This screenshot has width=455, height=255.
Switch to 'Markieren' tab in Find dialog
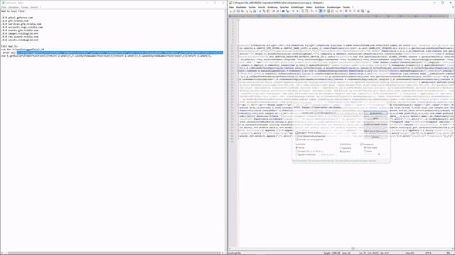pos(335,108)
